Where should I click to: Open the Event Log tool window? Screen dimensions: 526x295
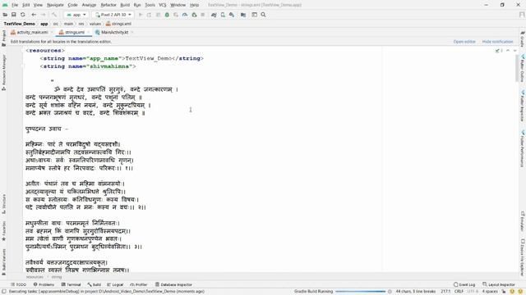tap(464, 284)
